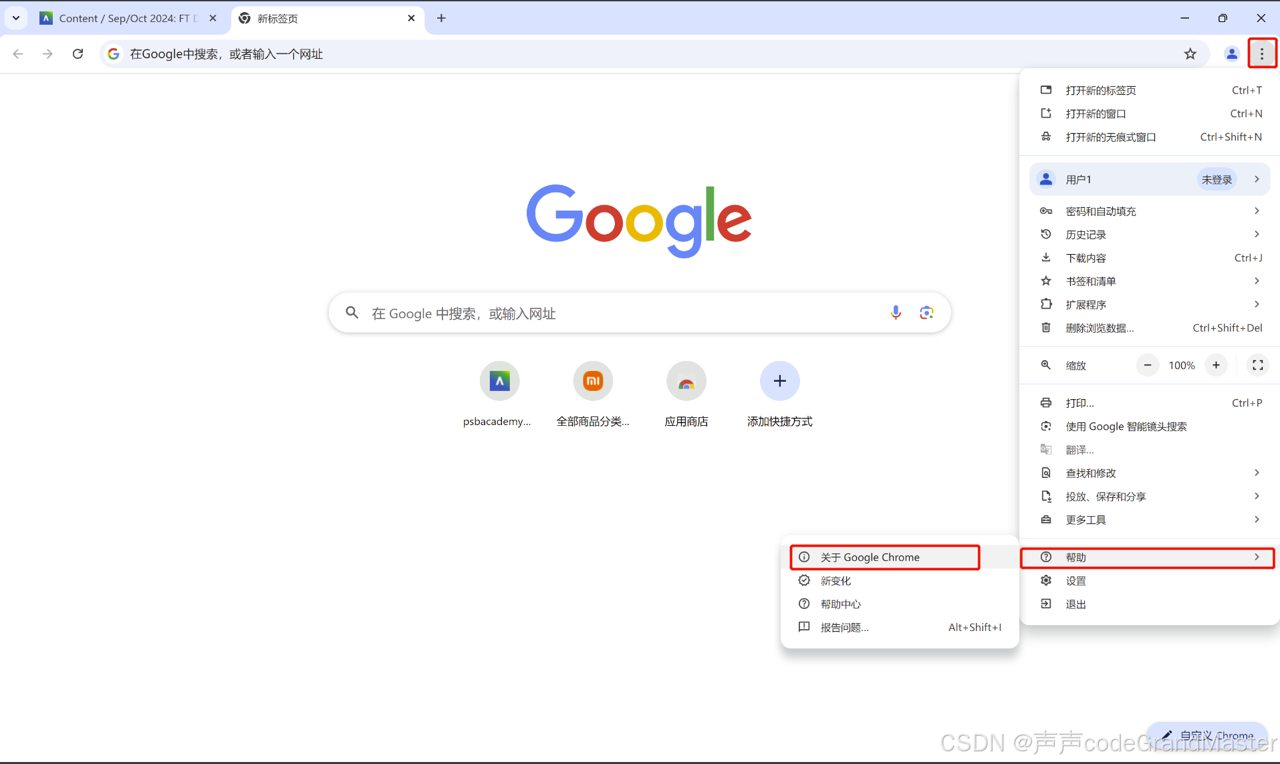
Task: Bookmark this page with the star icon
Action: click(1190, 53)
